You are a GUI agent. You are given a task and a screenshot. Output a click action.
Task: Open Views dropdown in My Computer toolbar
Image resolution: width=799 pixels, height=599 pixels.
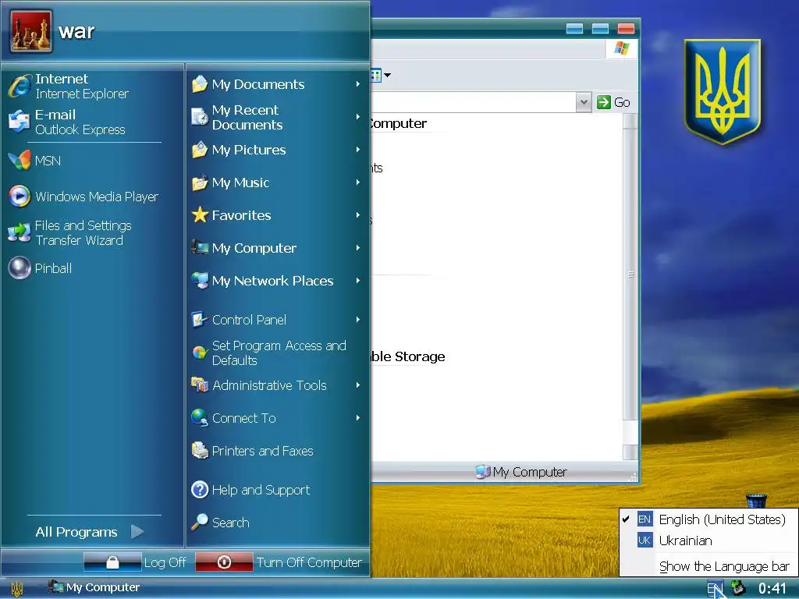[x=387, y=76]
